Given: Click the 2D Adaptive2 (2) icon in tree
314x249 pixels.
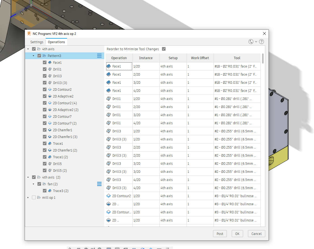Looking at the screenshot, I should pyautogui.click(x=50, y=110).
